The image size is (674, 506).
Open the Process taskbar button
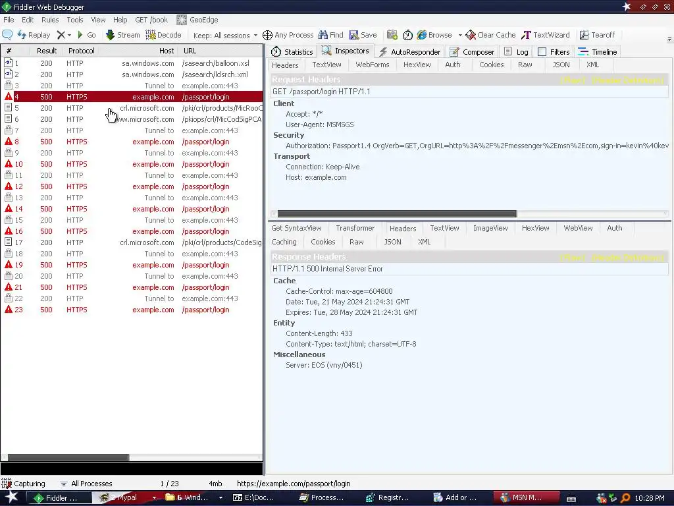pyautogui.click(x=321, y=498)
